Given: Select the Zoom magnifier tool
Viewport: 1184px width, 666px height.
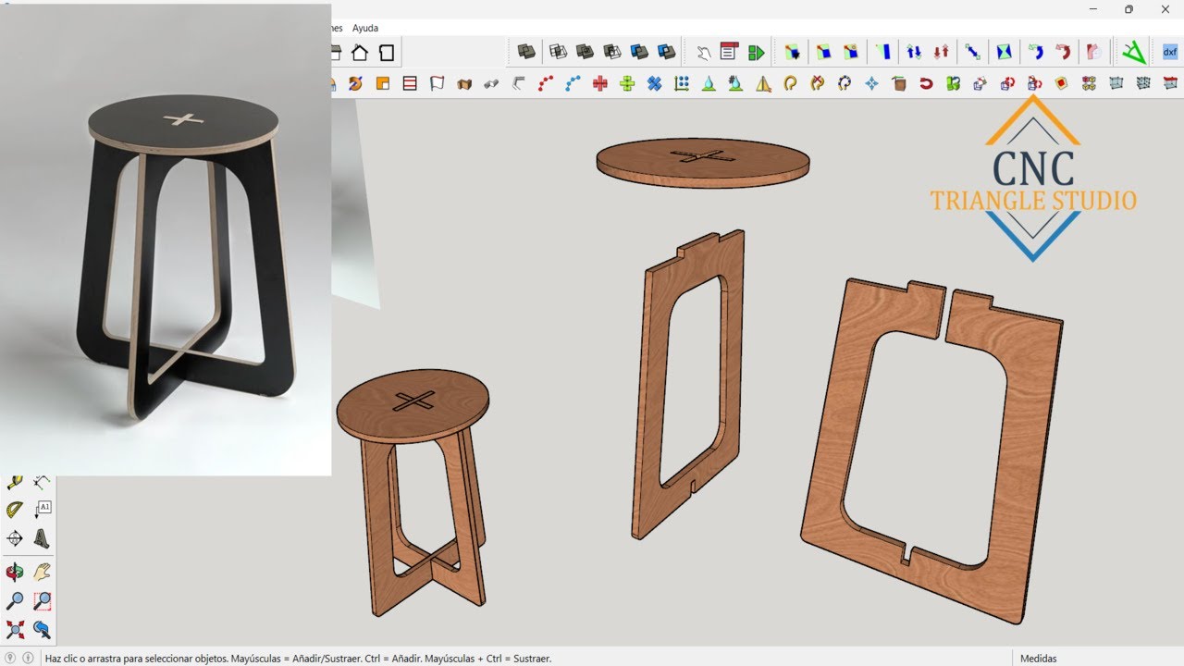Looking at the screenshot, I should coord(15,601).
